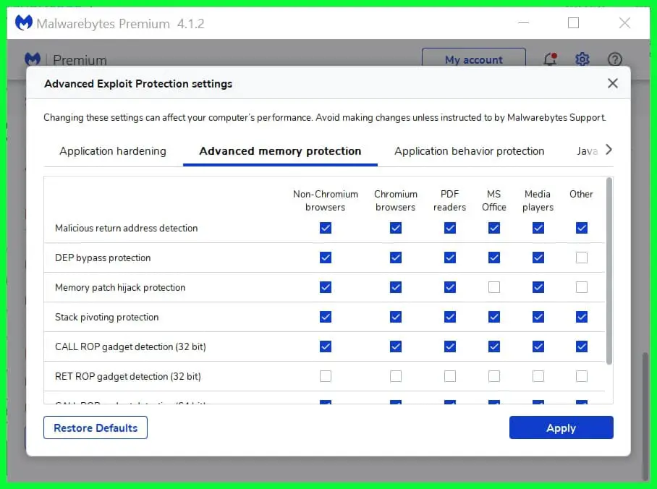Screen dimensions: 657x489
Task: Enable DEP bypass protection for Other
Action: pyautogui.click(x=582, y=258)
